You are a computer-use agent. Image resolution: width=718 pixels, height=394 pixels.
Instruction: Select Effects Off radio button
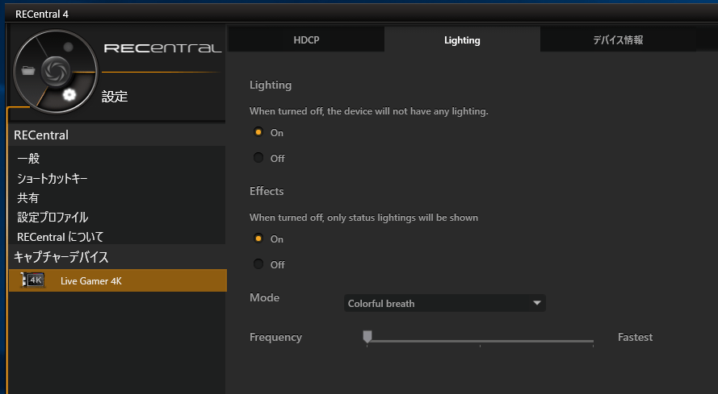tap(258, 264)
